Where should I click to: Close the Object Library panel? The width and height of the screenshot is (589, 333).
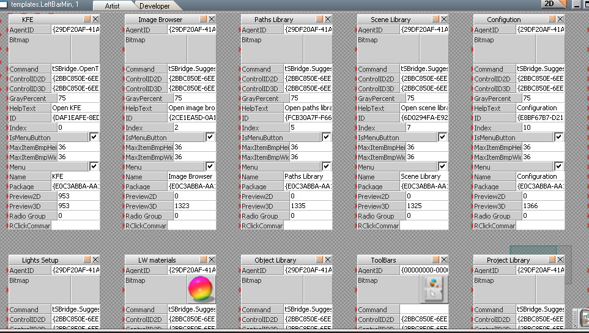328,260
